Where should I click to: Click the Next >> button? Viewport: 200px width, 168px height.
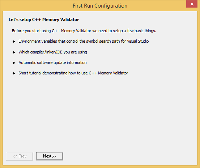(x=50, y=156)
